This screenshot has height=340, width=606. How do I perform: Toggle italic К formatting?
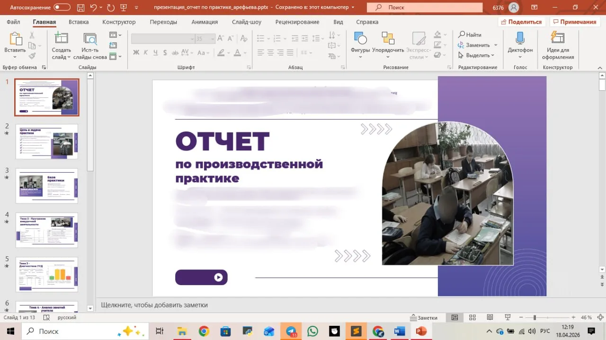pyautogui.click(x=146, y=52)
